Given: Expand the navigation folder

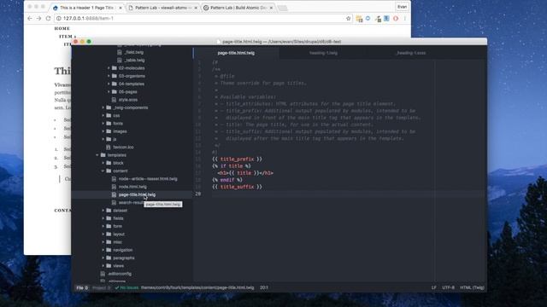Looking at the screenshot, I should (123, 250).
